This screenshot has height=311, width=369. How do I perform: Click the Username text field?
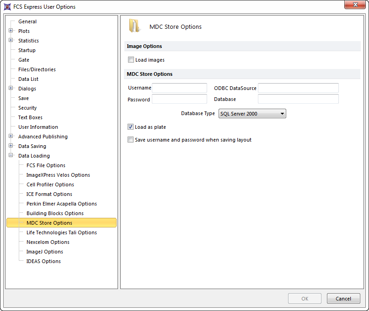coord(179,88)
